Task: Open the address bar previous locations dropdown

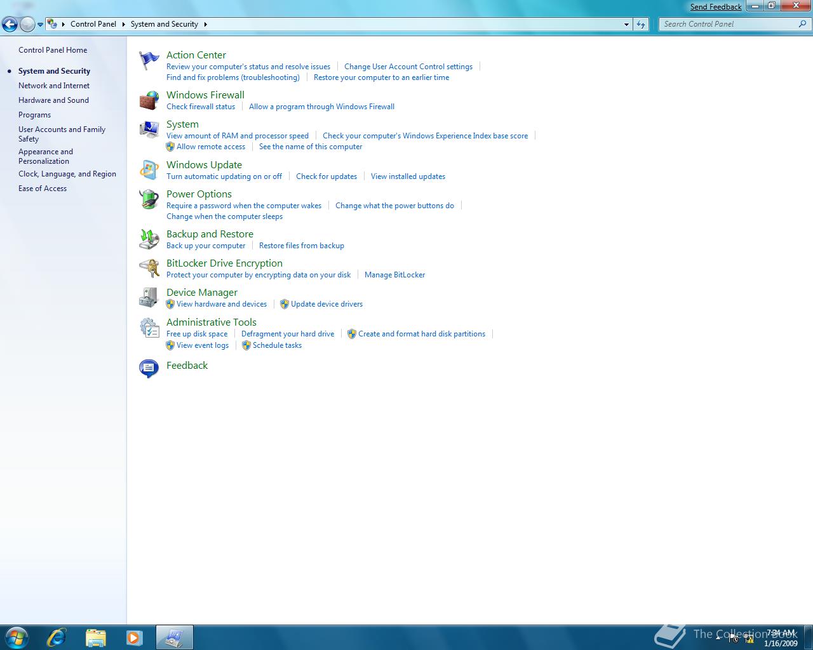Action: coord(627,24)
